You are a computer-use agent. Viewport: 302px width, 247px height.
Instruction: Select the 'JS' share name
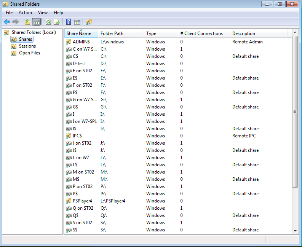[x=75, y=151]
